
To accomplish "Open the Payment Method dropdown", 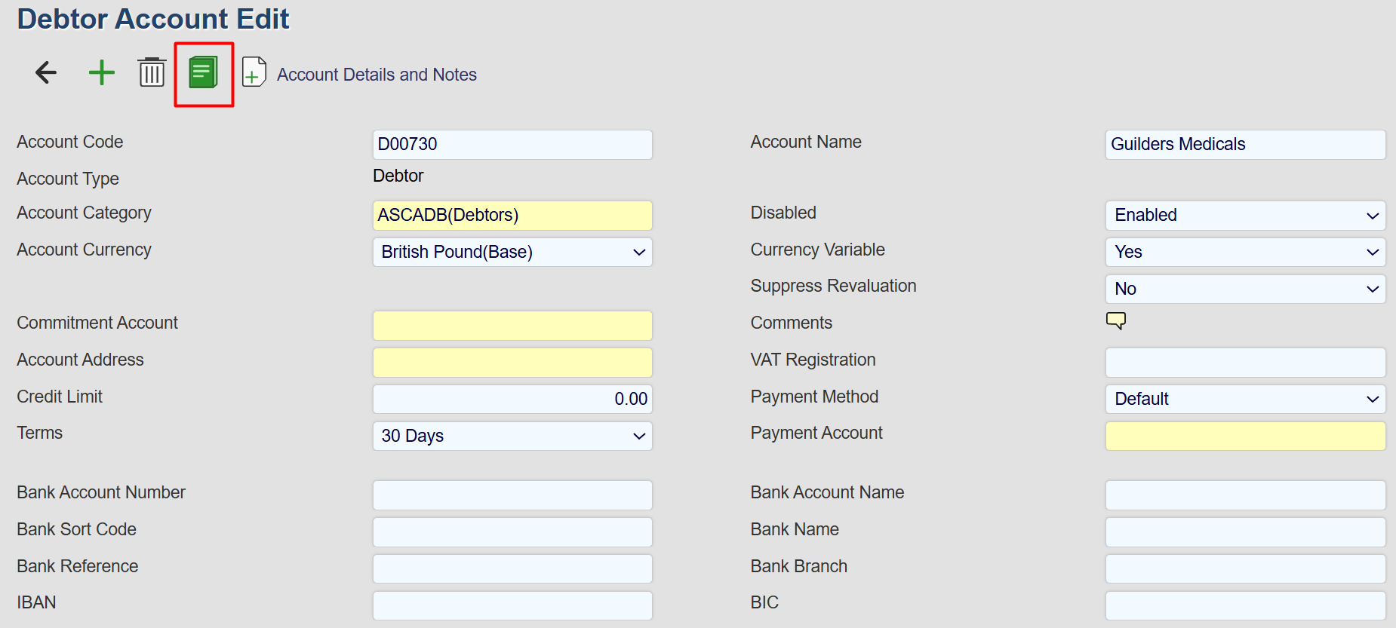I will [1245, 399].
